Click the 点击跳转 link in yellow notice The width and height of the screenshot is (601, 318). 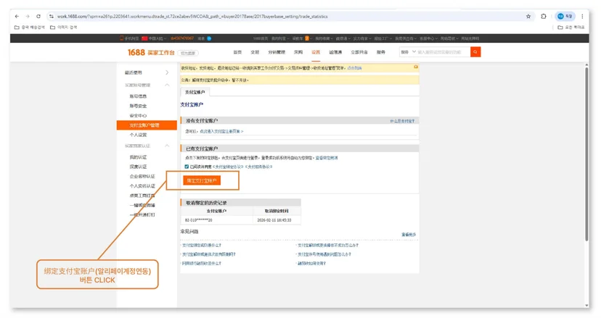pyautogui.click(x=354, y=68)
